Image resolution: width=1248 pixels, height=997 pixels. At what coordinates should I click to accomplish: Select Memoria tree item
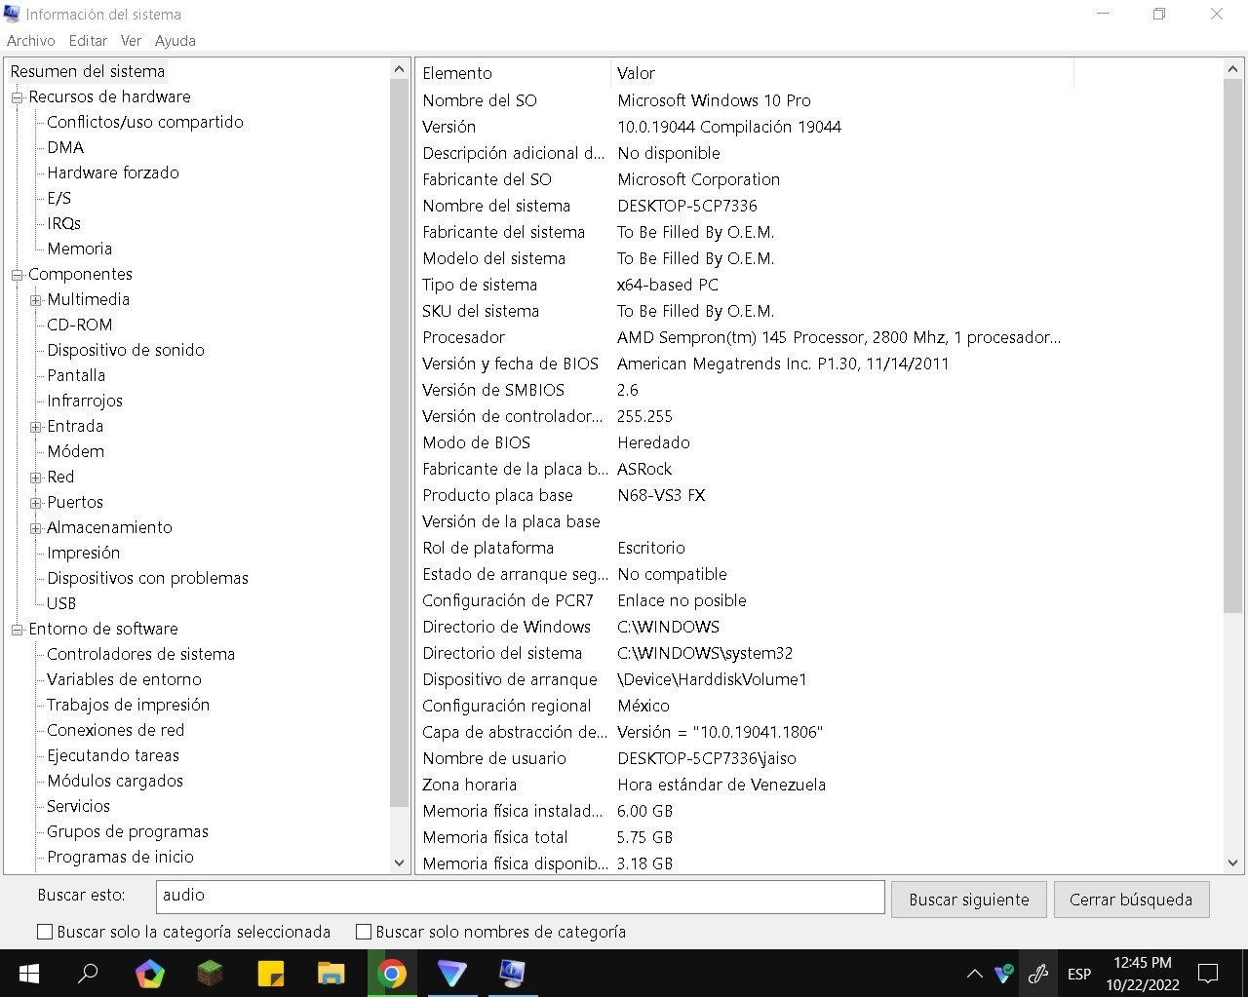point(79,249)
